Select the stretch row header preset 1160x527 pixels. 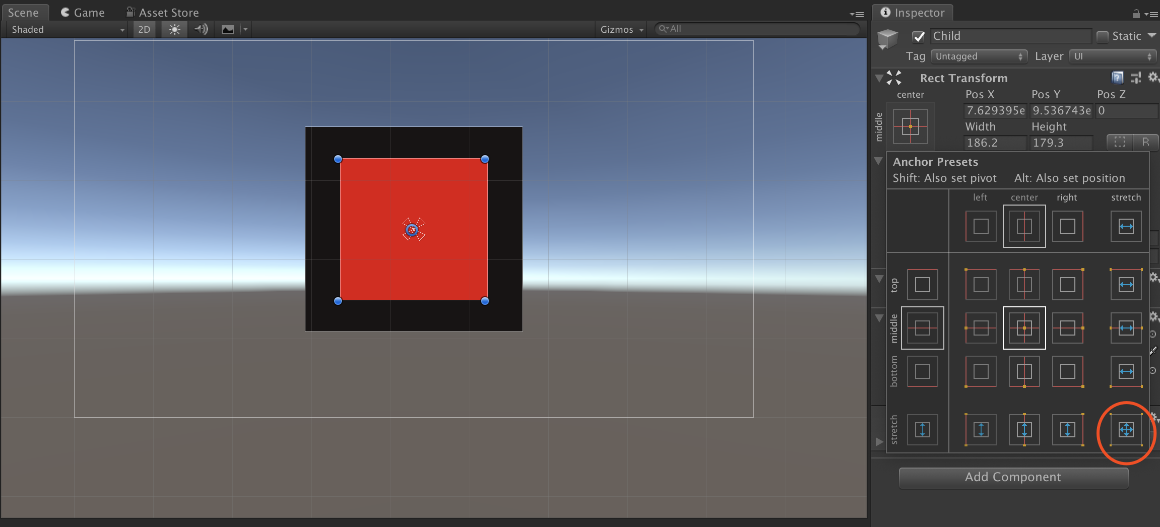tap(922, 430)
